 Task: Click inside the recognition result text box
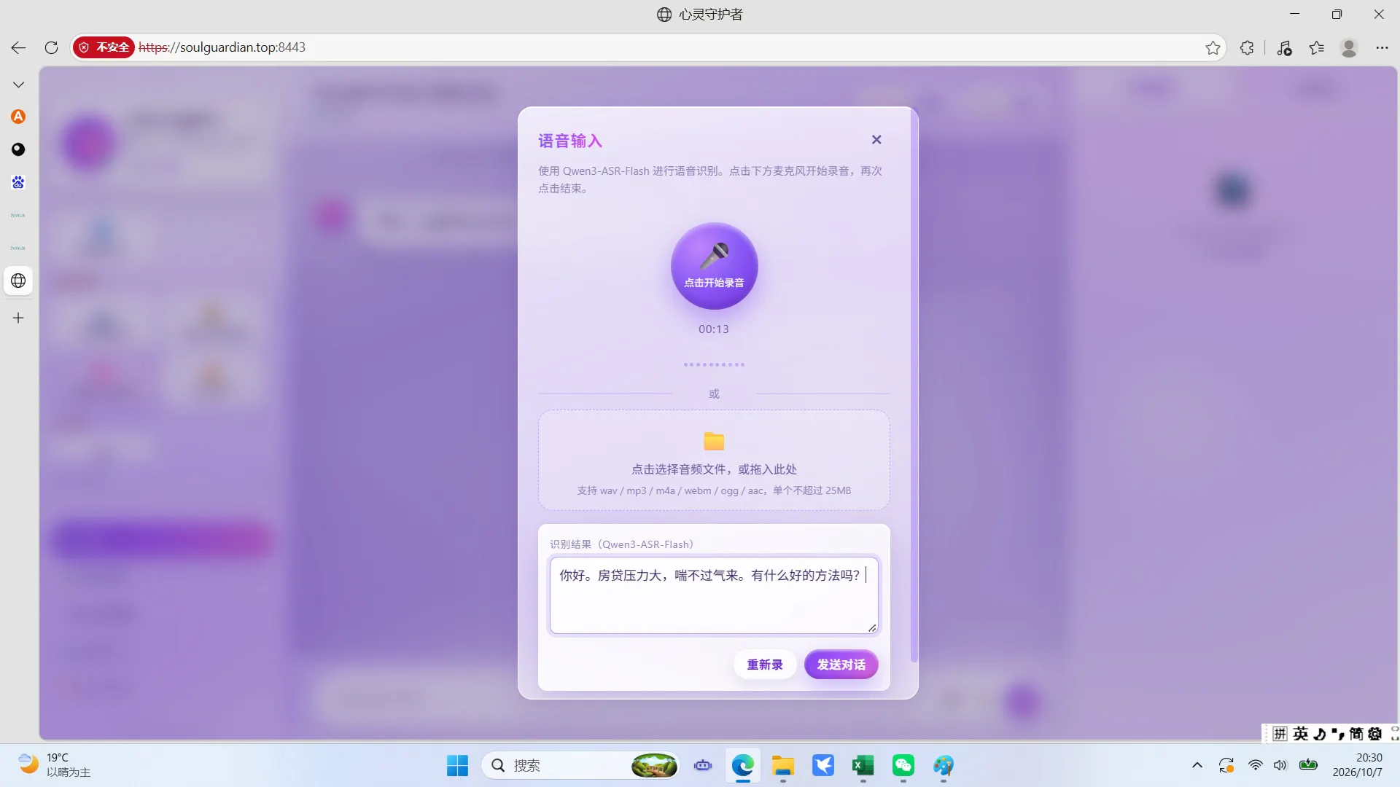[x=714, y=595]
